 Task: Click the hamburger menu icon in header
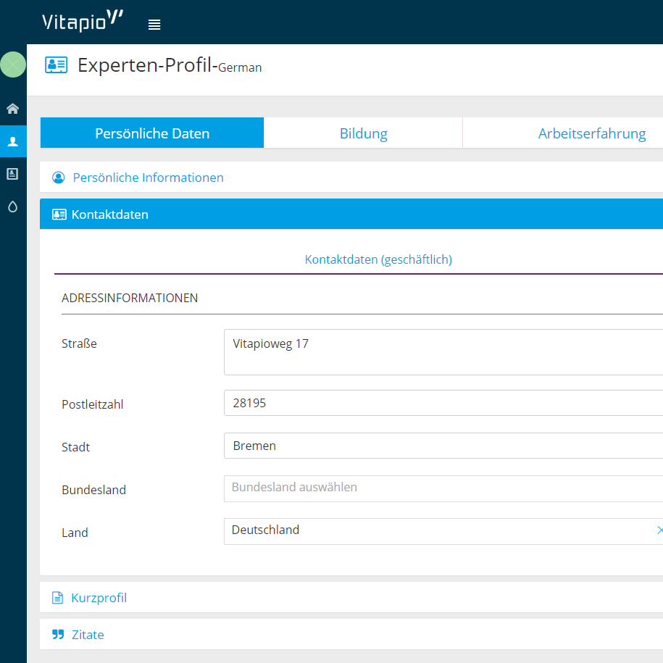click(154, 25)
